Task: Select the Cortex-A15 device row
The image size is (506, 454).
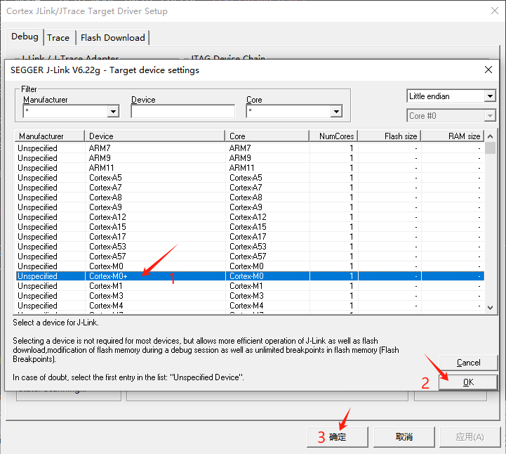Action: 249,227
